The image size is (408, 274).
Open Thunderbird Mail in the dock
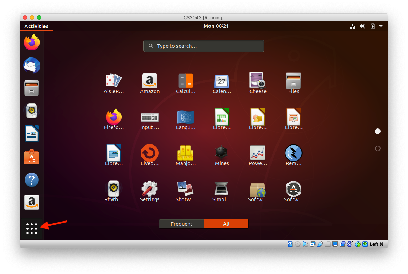click(x=32, y=66)
